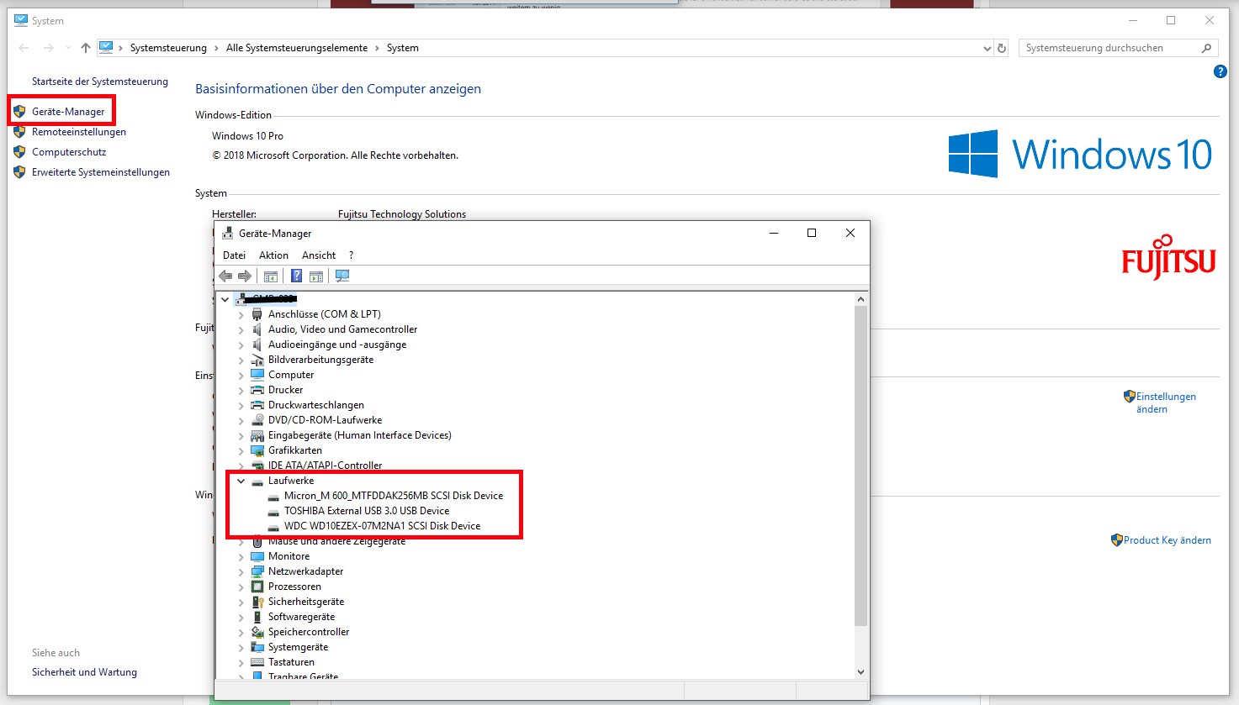This screenshot has width=1239, height=705.
Task: Open the address bar history dropdown arrow
Action: [987, 49]
